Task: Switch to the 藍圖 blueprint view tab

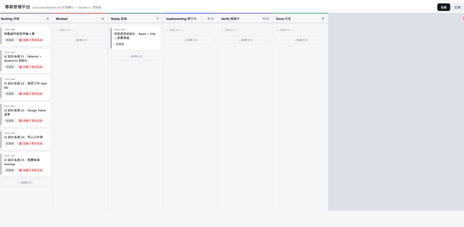Action: coord(457,7)
